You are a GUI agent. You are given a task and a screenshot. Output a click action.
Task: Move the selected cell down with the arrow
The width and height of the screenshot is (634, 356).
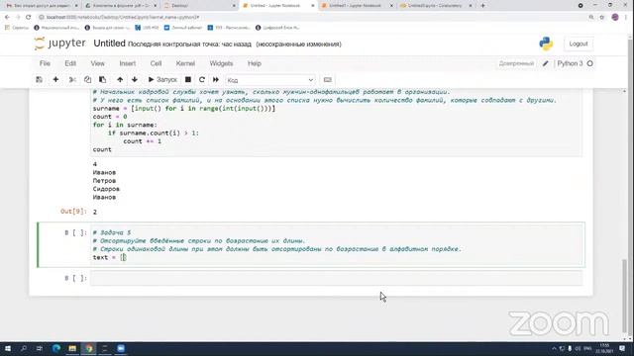coord(135,80)
